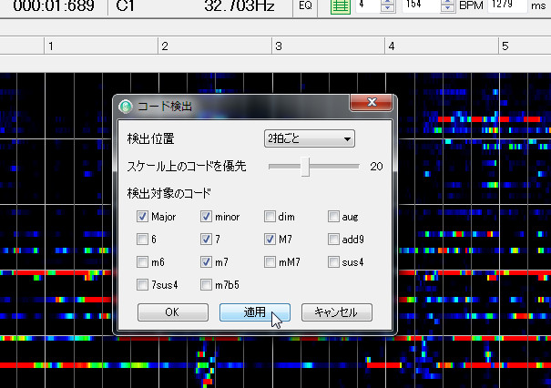The height and width of the screenshot is (388, 551).
Task: Decrease the beats-per-measure value 4
Action: click(x=388, y=8)
